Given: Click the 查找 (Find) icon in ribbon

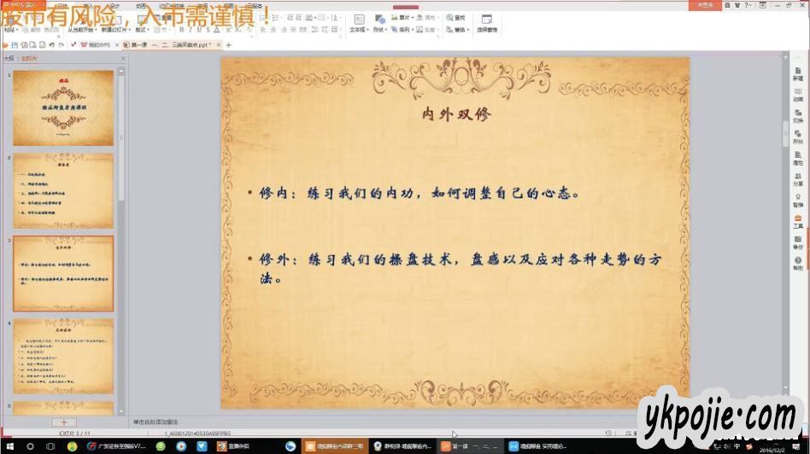Looking at the screenshot, I should point(457,17).
